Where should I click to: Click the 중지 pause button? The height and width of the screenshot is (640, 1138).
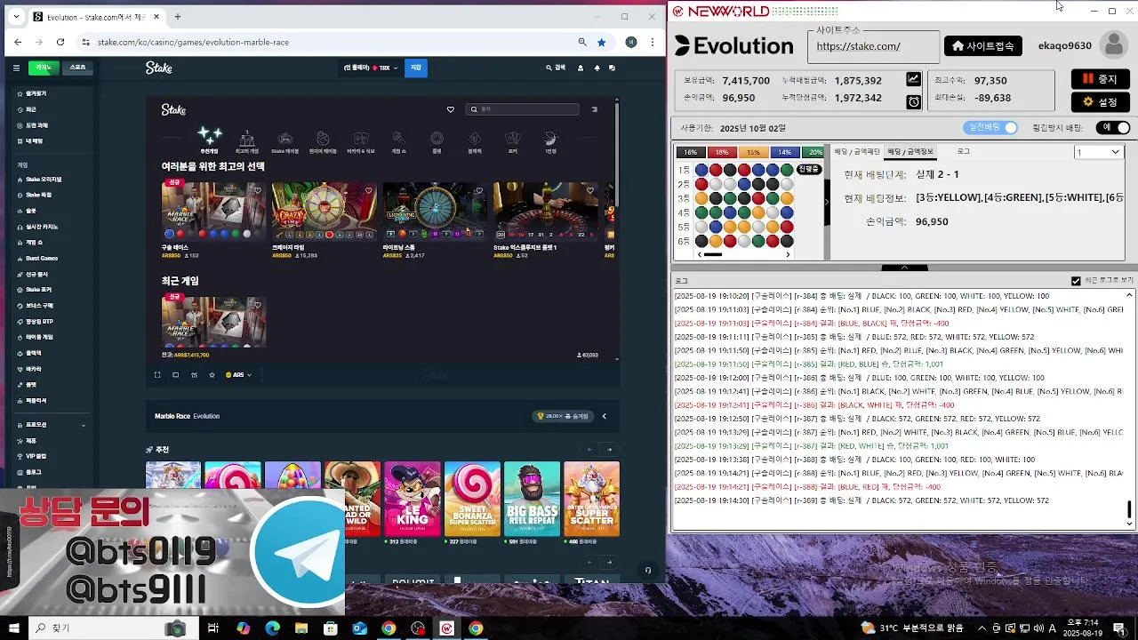pos(1100,79)
